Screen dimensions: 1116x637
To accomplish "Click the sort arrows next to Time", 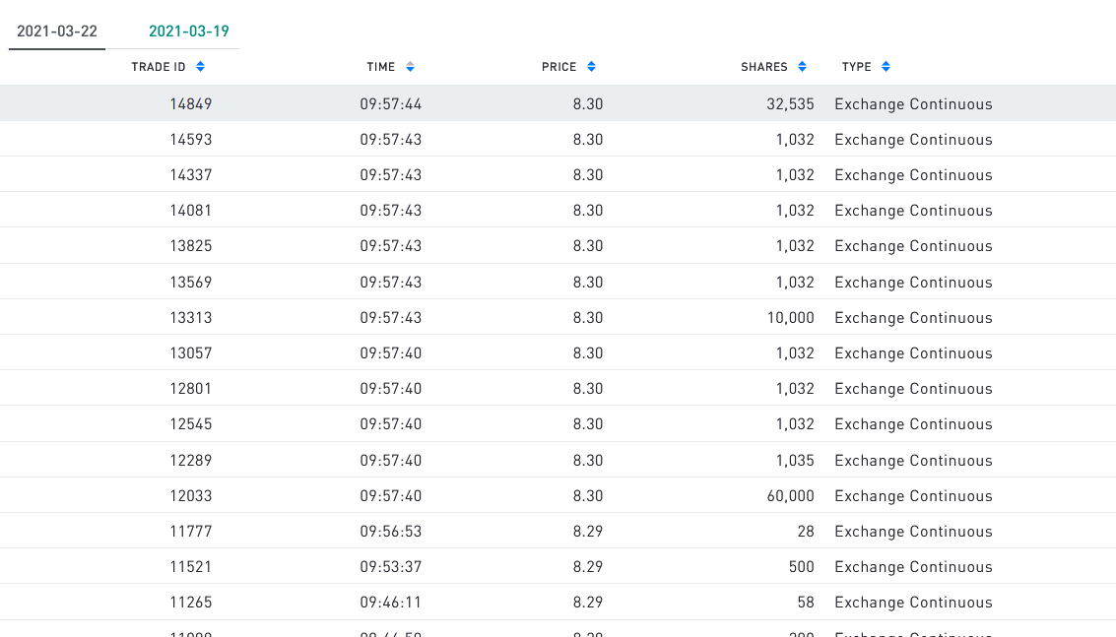I will tap(410, 67).
